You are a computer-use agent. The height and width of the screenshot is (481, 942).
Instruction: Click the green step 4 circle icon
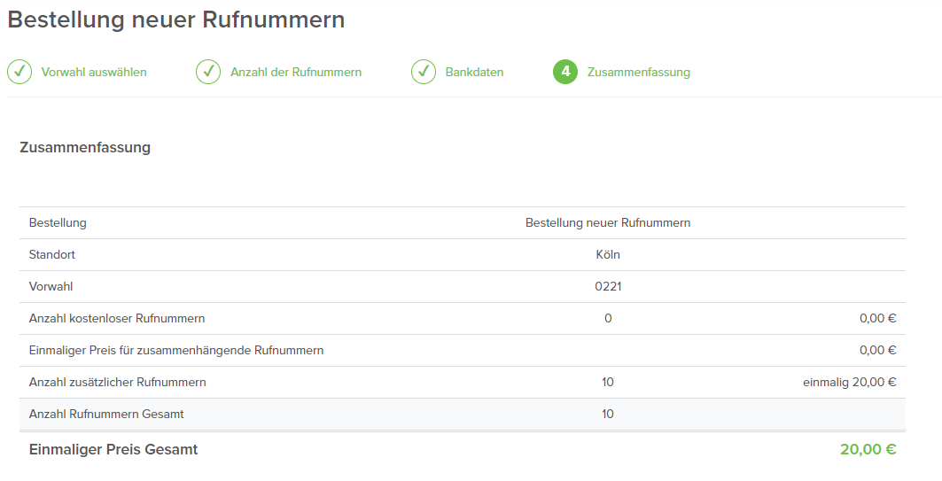(565, 72)
